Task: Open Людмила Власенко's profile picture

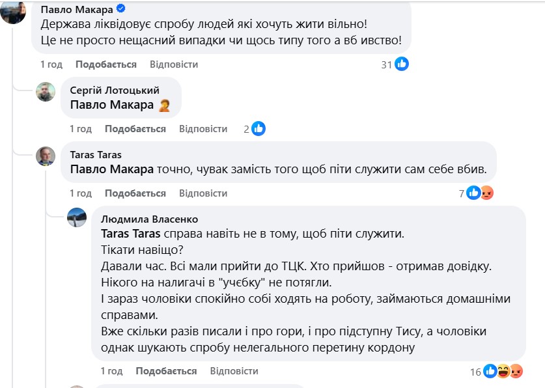Action: coord(77,217)
